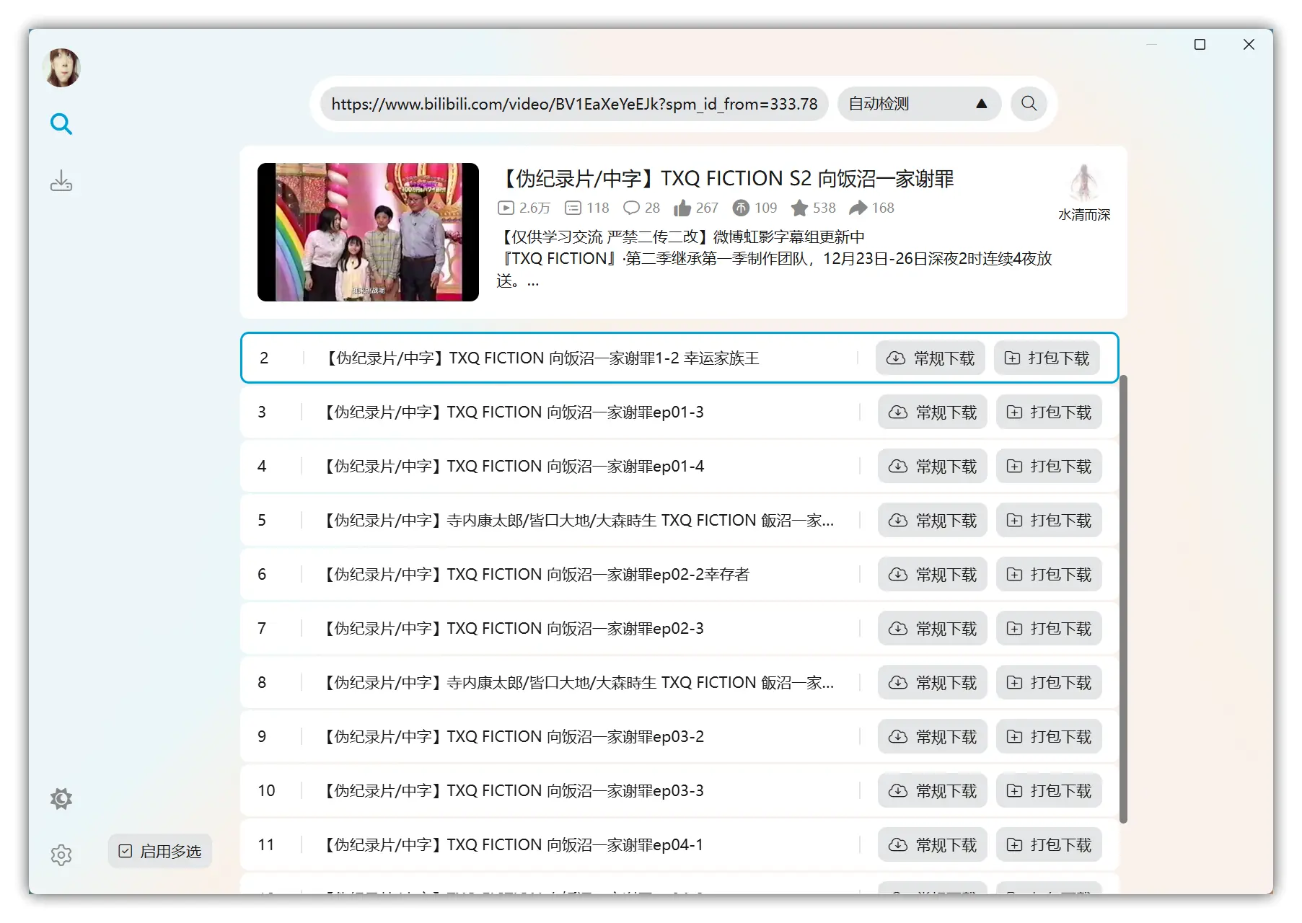Click the danmaku count icon showing 118
1302x923 pixels.
click(x=573, y=208)
